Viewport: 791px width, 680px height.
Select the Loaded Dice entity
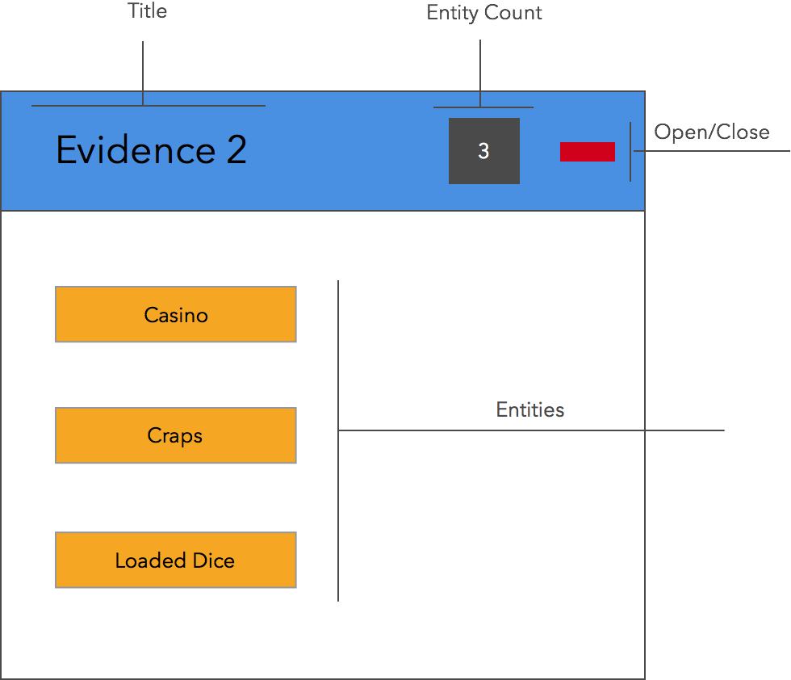176,560
